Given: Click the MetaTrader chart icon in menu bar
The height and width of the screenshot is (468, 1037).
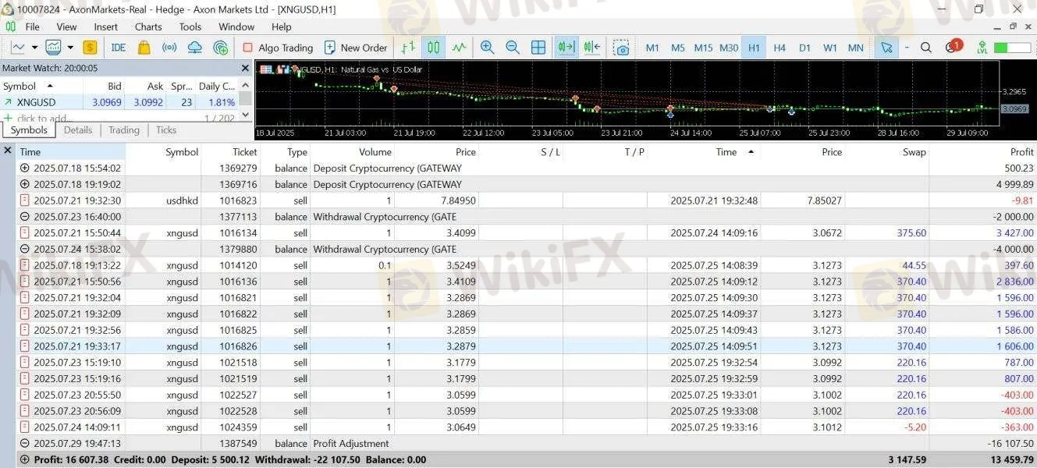Looking at the screenshot, I should 10,27.
